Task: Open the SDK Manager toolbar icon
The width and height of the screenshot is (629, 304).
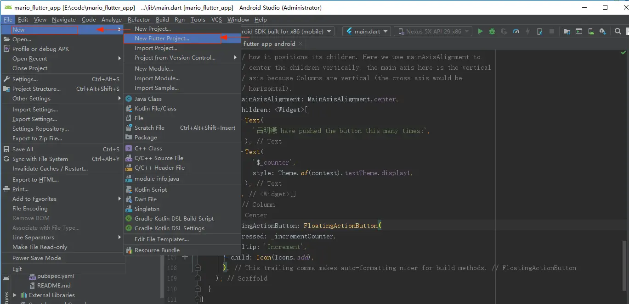Action: tap(603, 31)
